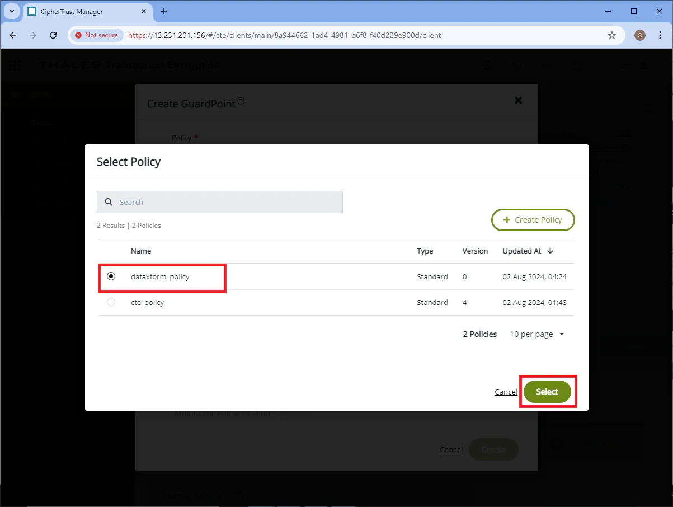Click the 02 Aug 2024, 01:48 cell
This screenshot has width=673, height=507.
click(x=535, y=302)
